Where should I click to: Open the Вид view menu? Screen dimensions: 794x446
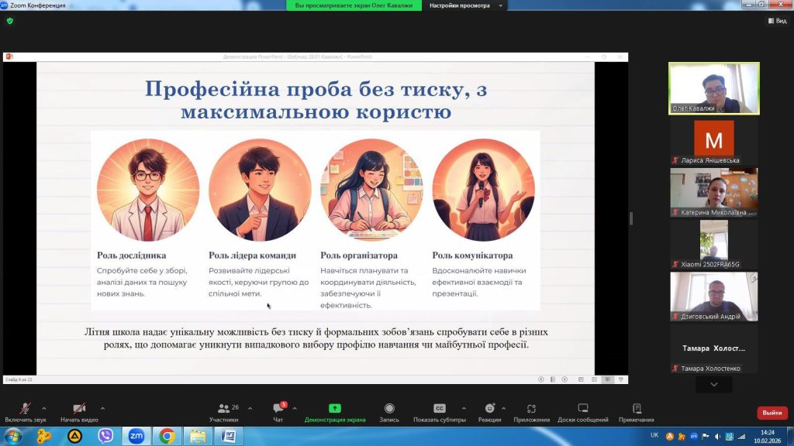tap(776, 21)
